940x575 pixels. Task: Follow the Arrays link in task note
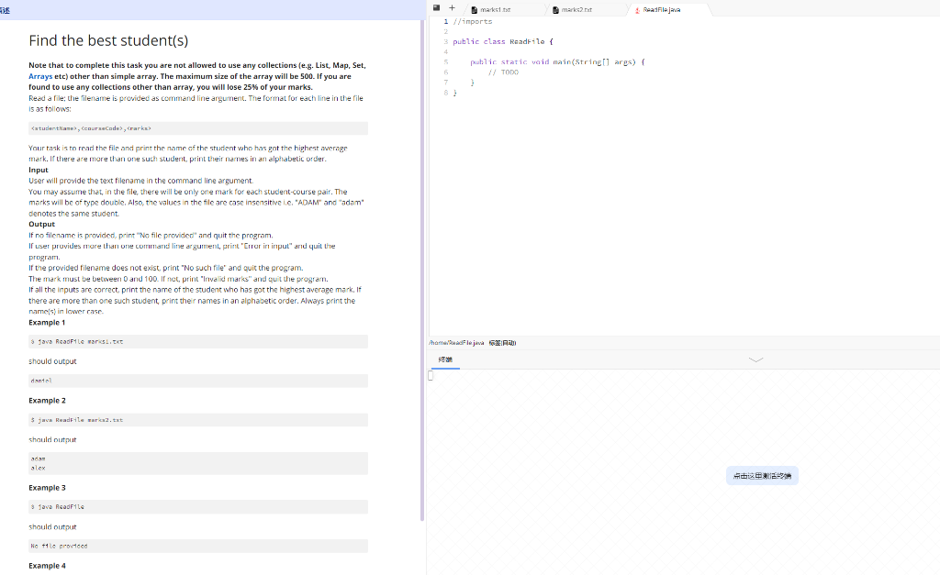click(40, 76)
